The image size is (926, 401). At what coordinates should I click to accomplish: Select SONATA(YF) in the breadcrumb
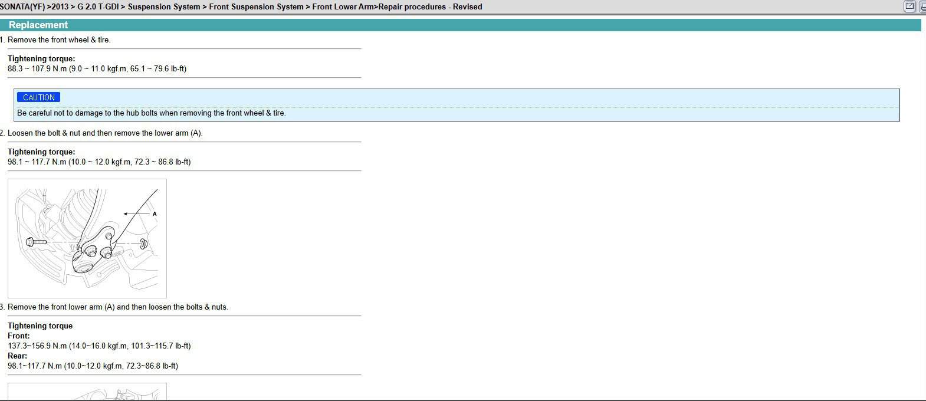(22, 7)
